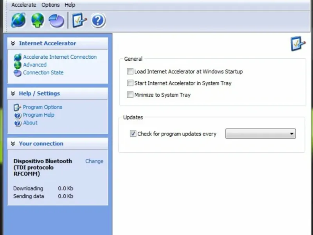This screenshot has height=235, width=313.
Task: Click the Sending data row label
Action: [29, 196]
